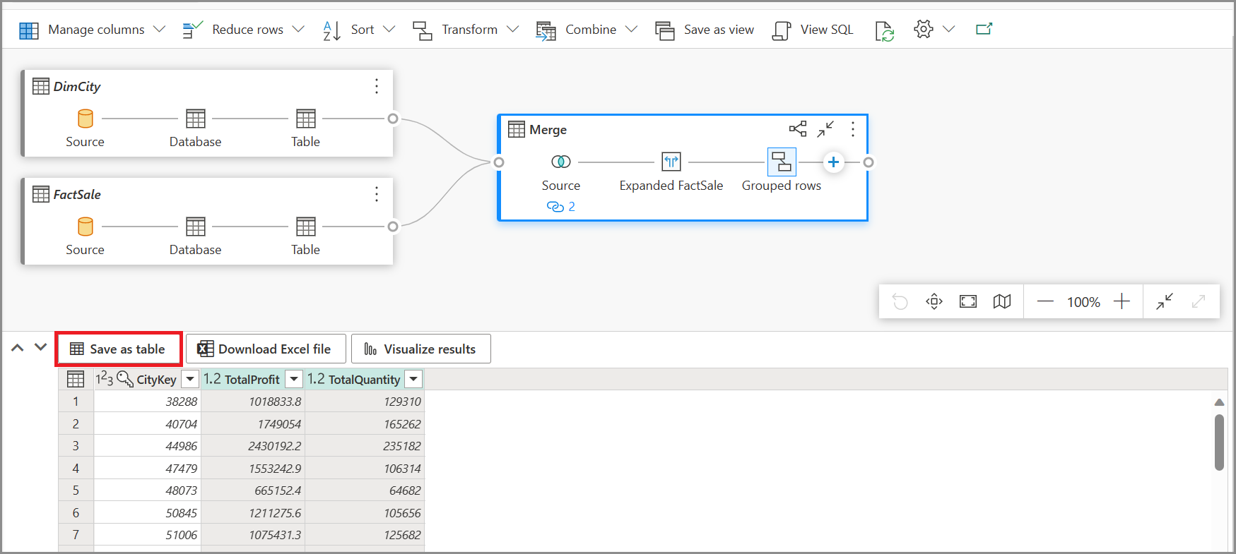Click Visualize results button
This screenshot has height=554, width=1236.
(x=421, y=349)
